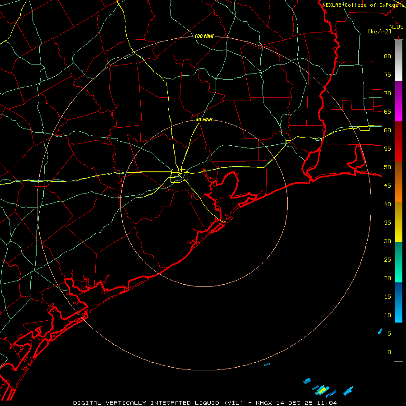The height and width of the screenshot is (406, 406).
Task: Click the "35" value on the VIL scale
Action: click(388, 223)
